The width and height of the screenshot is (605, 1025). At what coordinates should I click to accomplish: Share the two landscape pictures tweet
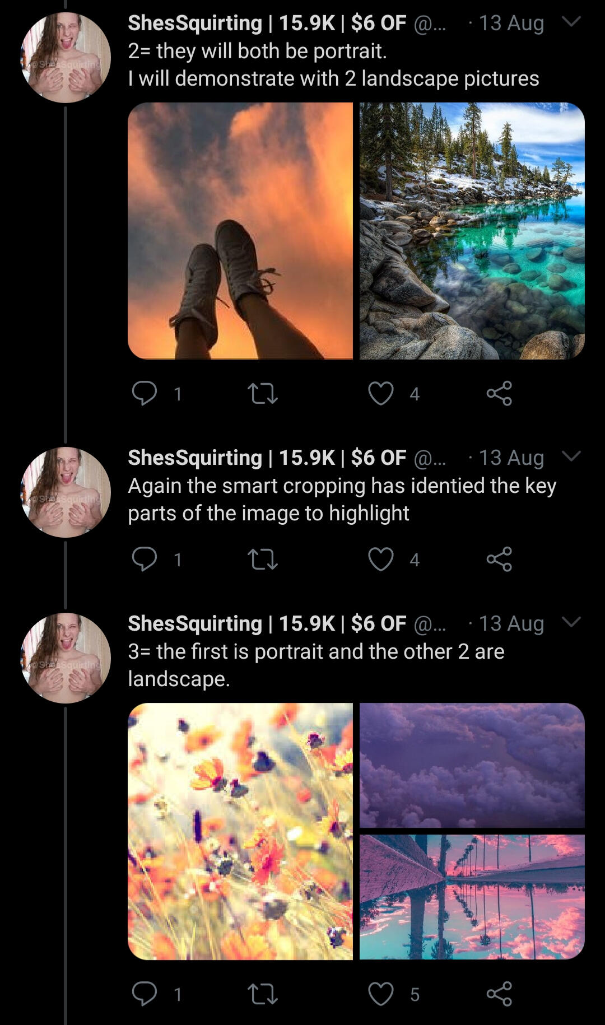pyautogui.click(x=499, y=393)
